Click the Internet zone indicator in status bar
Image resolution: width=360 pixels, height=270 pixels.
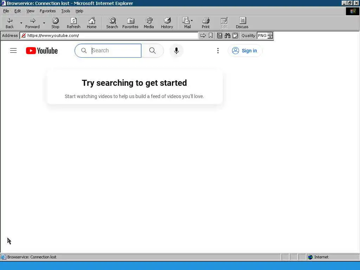point(319,257)
